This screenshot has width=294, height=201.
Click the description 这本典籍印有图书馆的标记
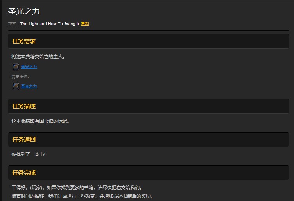pos(40,121)
